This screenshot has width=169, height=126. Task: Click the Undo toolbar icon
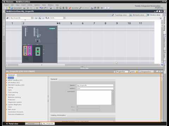coord(40,8)
